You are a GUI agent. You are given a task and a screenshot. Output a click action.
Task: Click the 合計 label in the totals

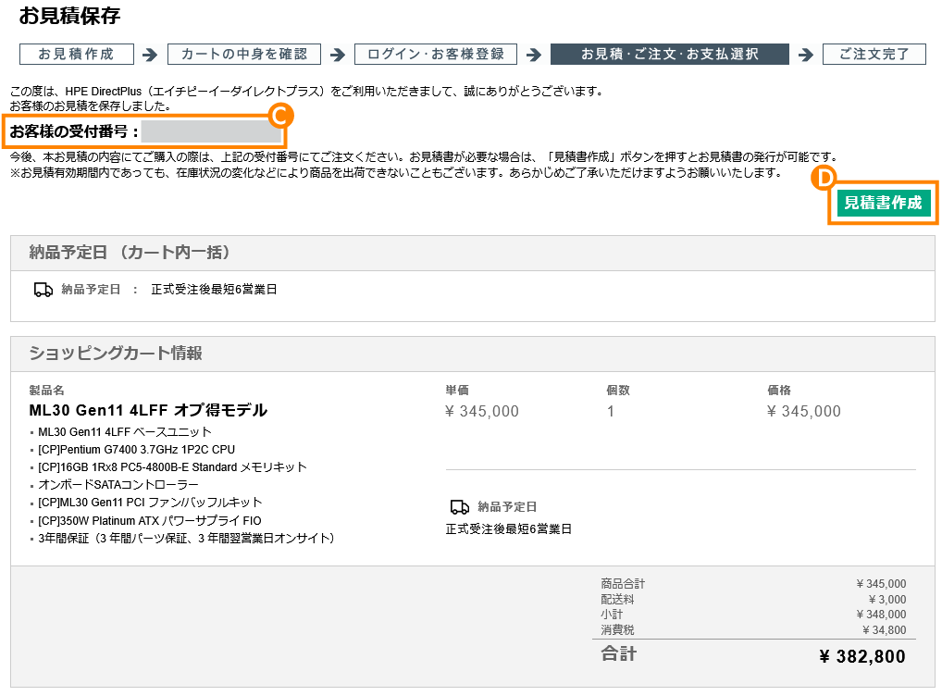coord(619,653)
